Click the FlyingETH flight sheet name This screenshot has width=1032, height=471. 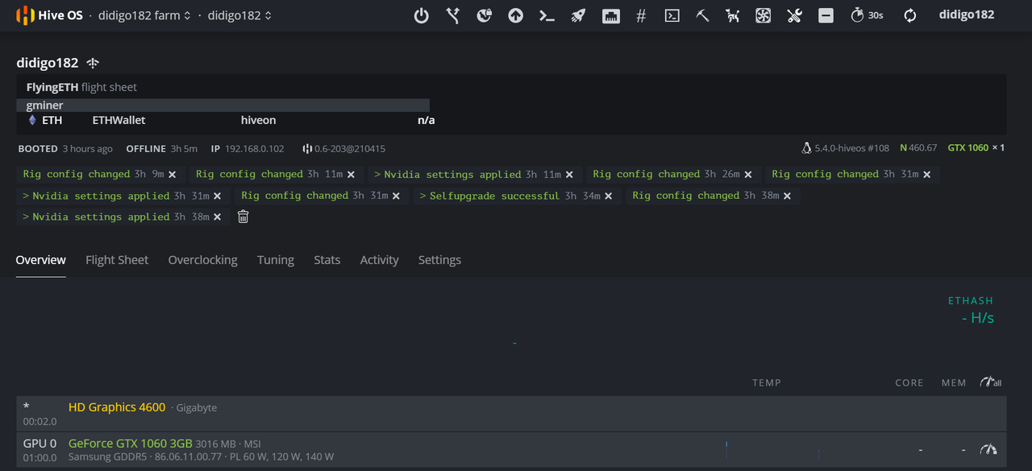[52, 87]
